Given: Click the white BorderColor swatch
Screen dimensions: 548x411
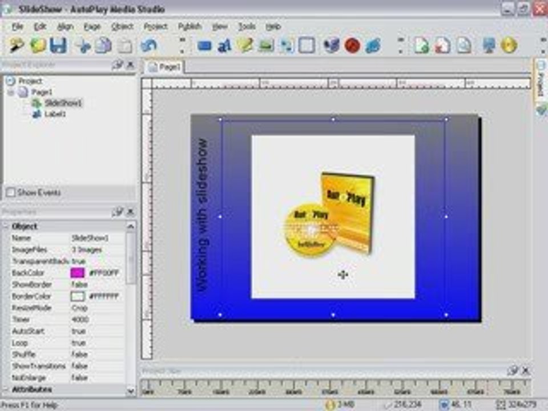Looking at the screenshot, I should [78, 296].
